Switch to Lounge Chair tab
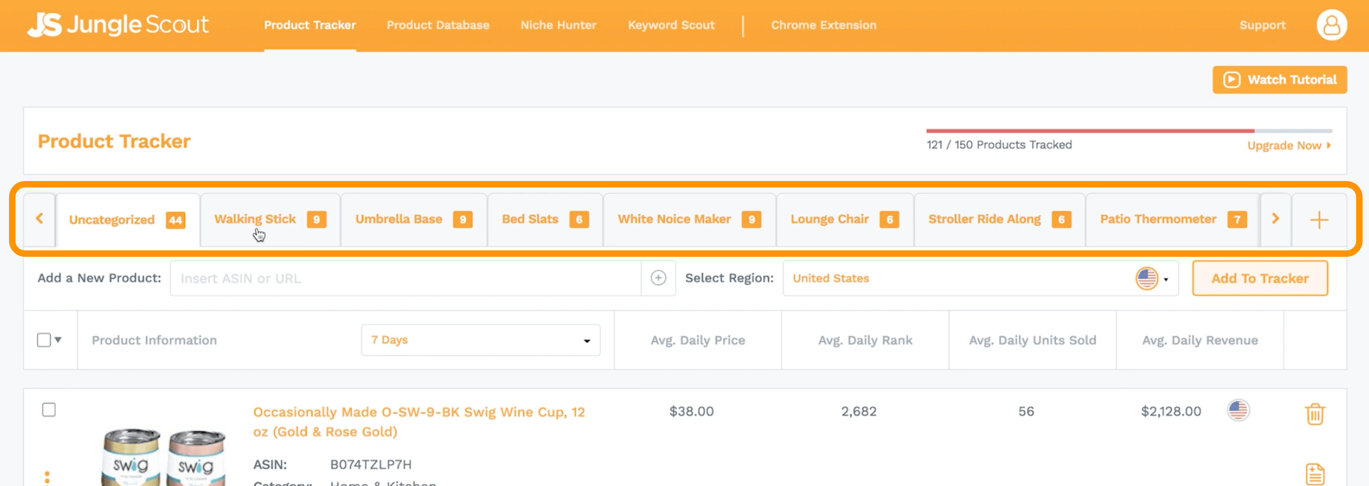The height and width of the screenshot is (486, 1369). pos(845,220)
